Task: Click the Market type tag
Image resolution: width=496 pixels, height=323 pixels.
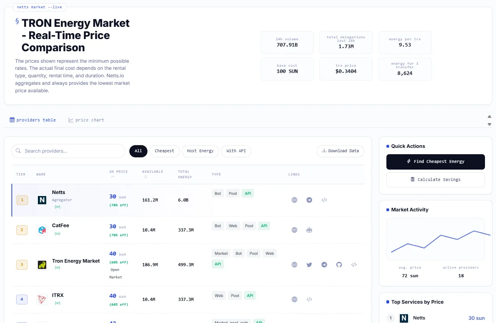Action: 221,253
